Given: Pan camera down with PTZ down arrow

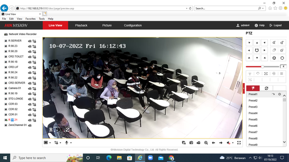Looking at the screenshot, I should tap(257, 58).
